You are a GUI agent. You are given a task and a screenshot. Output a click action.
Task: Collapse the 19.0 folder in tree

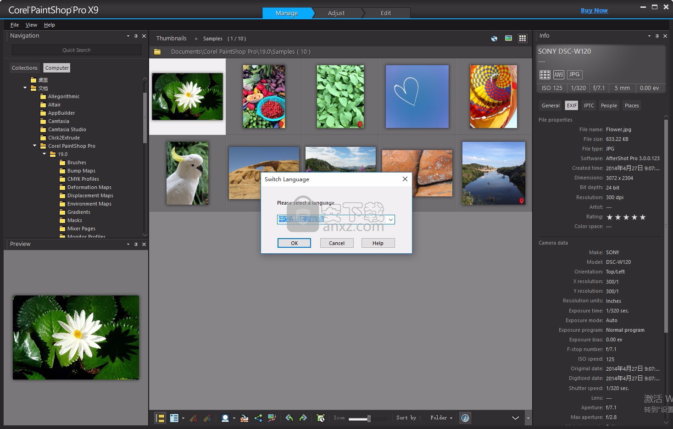tap(44, 154)
